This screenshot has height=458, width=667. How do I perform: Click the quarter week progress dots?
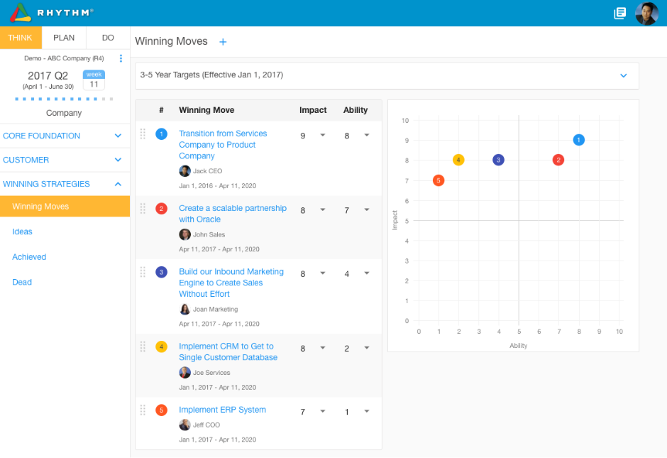pos(64,99)
